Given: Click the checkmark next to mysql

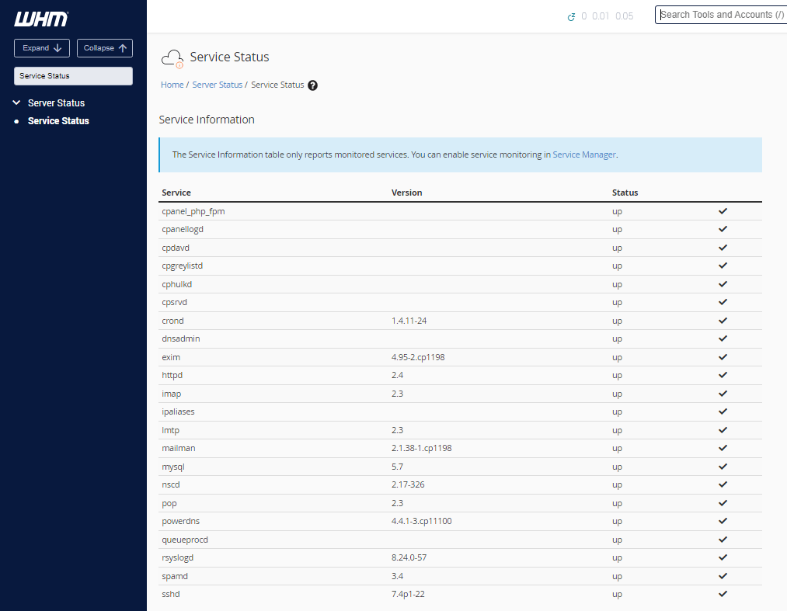Looking at the screenshot, I should click(723, 467).
